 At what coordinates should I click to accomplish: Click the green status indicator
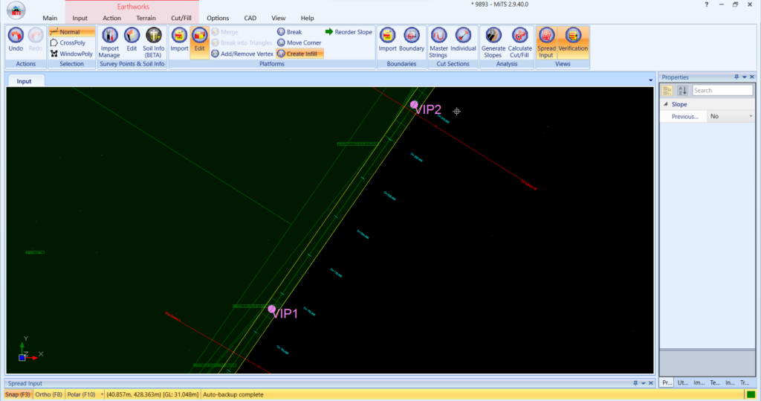[751, 395]
